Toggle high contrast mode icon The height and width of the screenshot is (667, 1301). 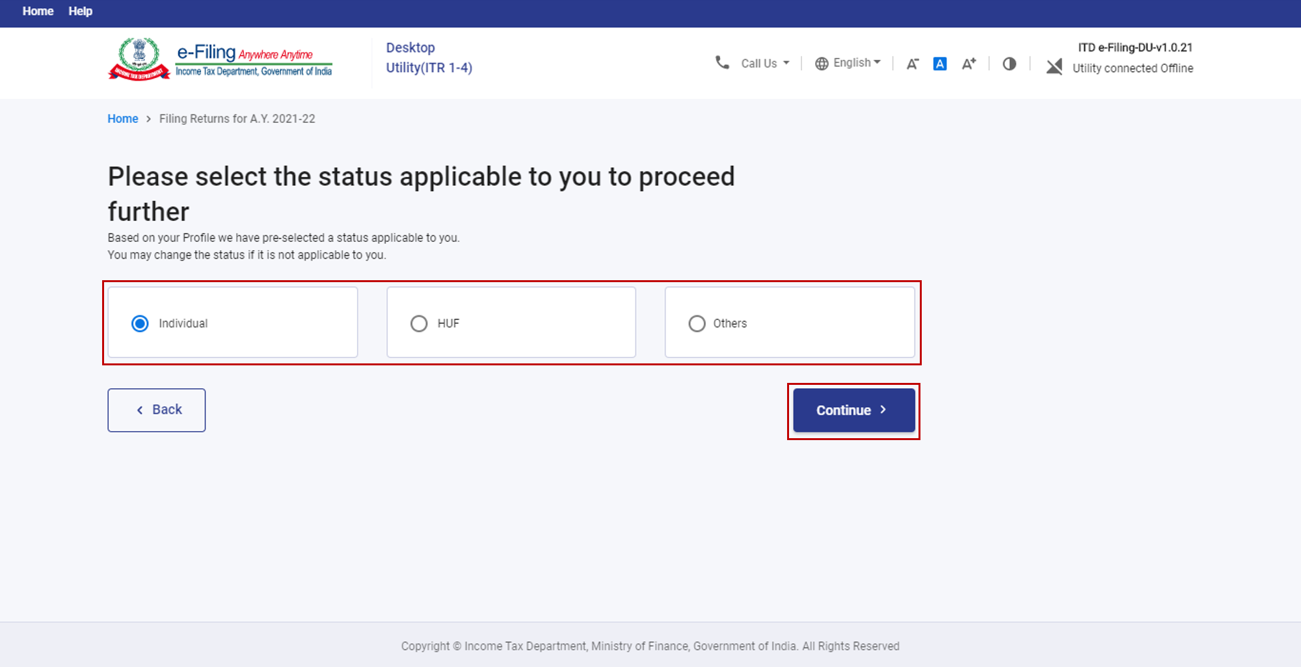[x=1009, y=64]
